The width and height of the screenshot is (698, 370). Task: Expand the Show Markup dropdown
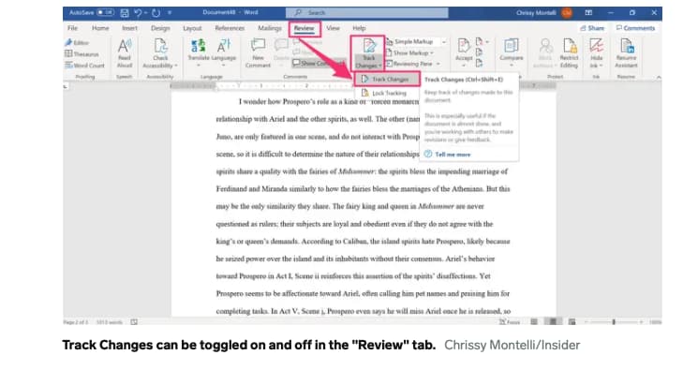(409, 52)
